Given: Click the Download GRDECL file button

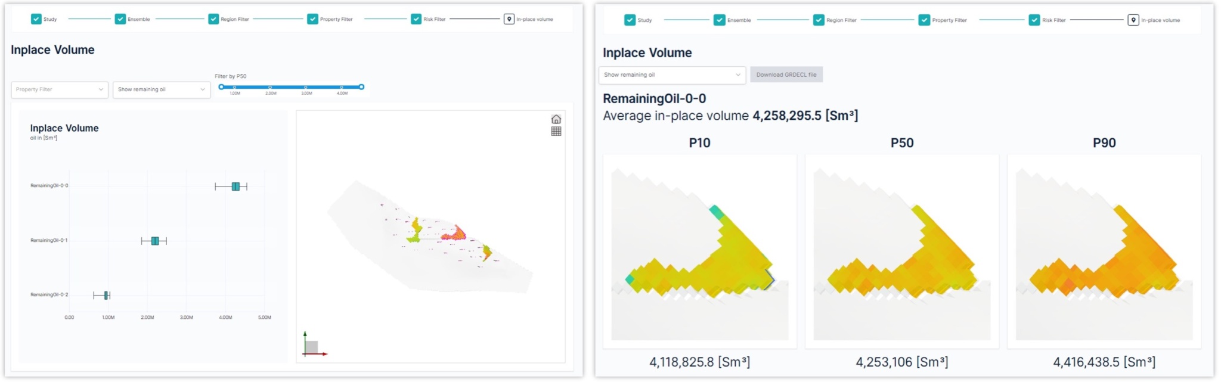Looking at the screenshot, I should pos(786,75).
